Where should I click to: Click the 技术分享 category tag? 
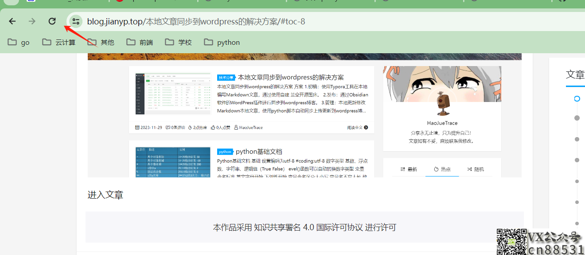pos(226,78)
